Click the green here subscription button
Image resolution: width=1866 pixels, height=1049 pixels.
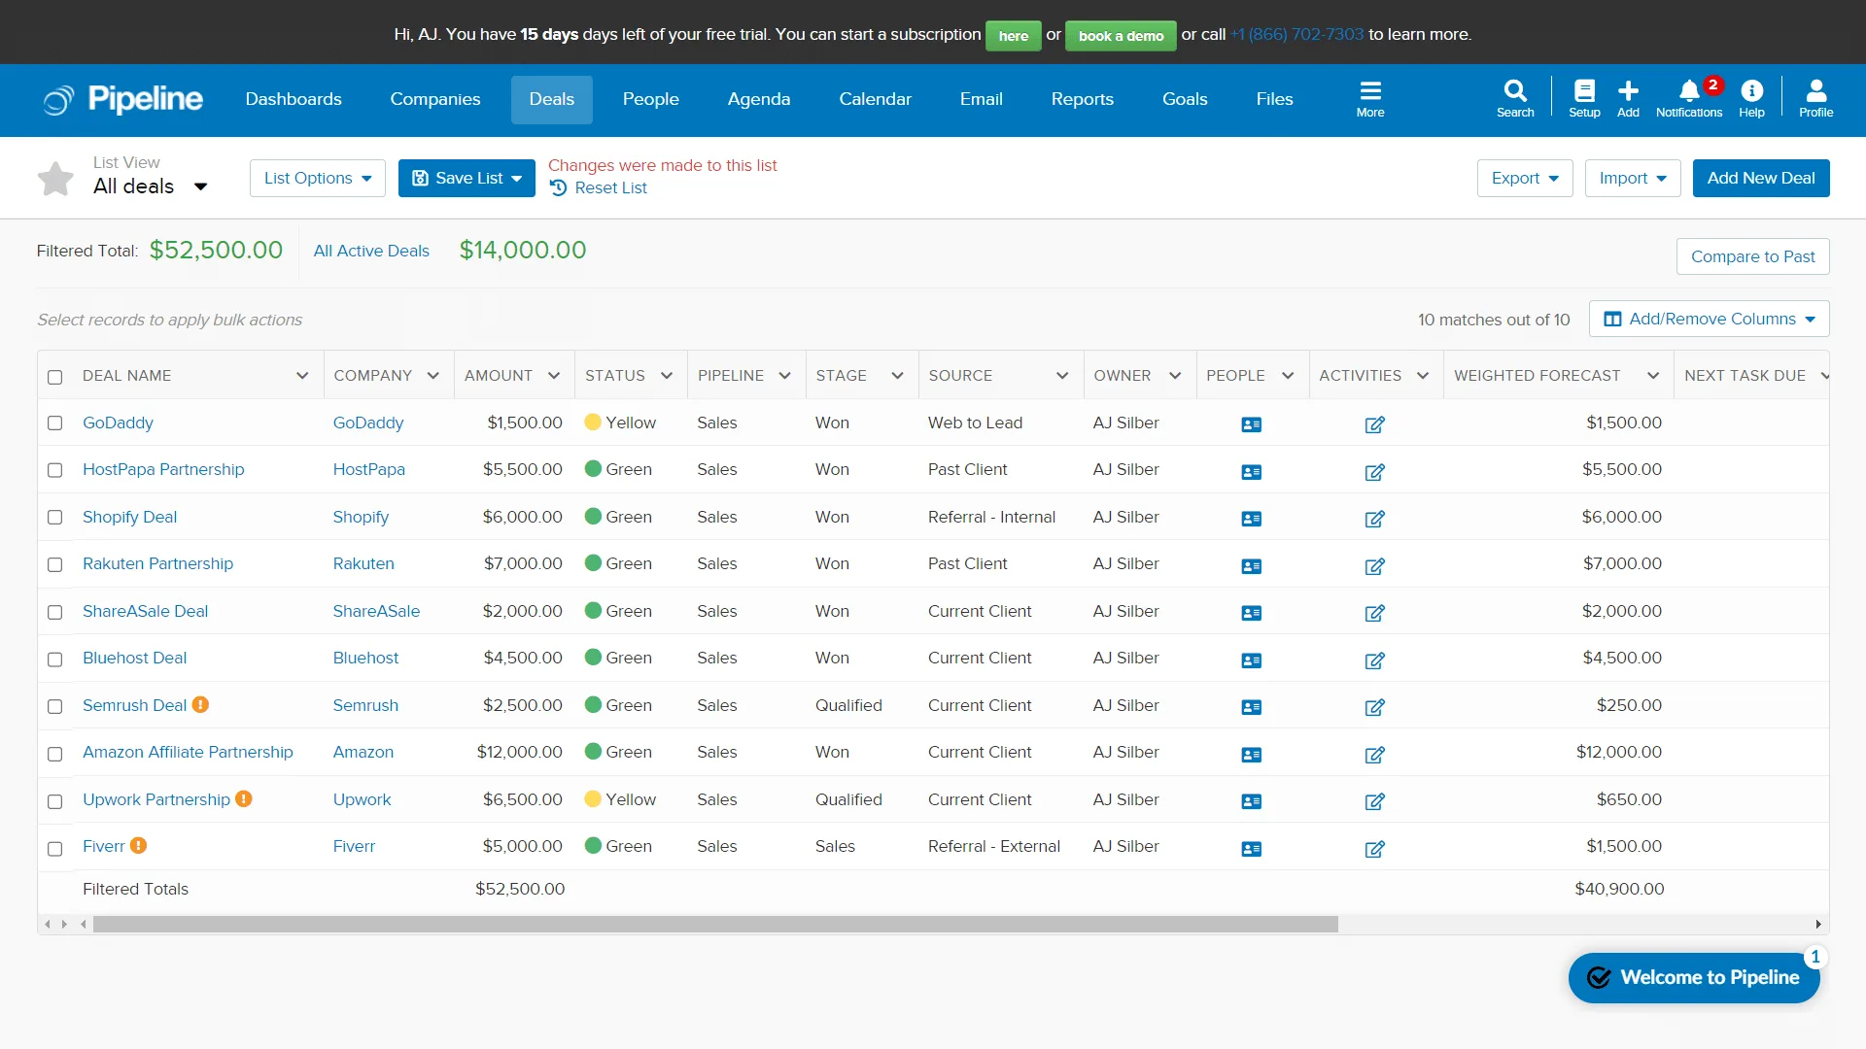pos(1013,36)
